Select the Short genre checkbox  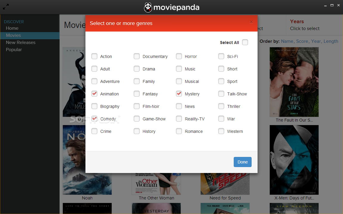tap(221, 69)
